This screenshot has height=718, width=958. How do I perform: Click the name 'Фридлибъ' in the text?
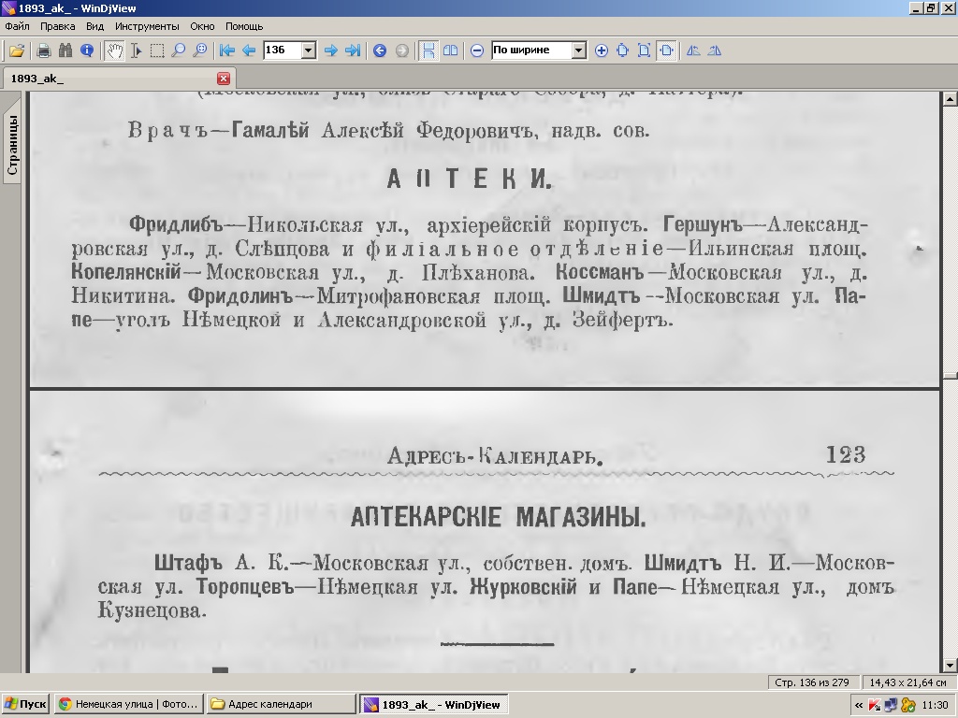click(x=177, y=224)
